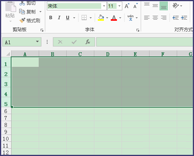Image resolution: width=194 pixels, height=156 pixels.
Task: Toggle the highlighted Bottom Align button
Action: click(x=164, y=6)
